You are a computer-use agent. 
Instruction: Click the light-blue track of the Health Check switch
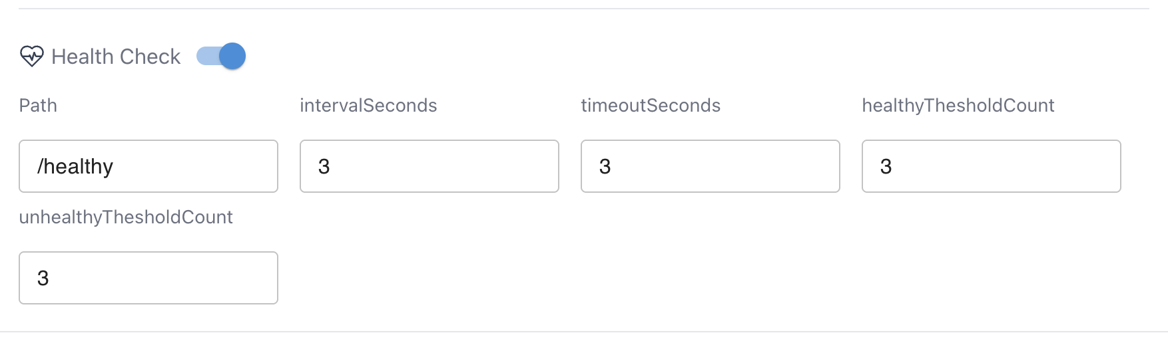tap(206, 57)
